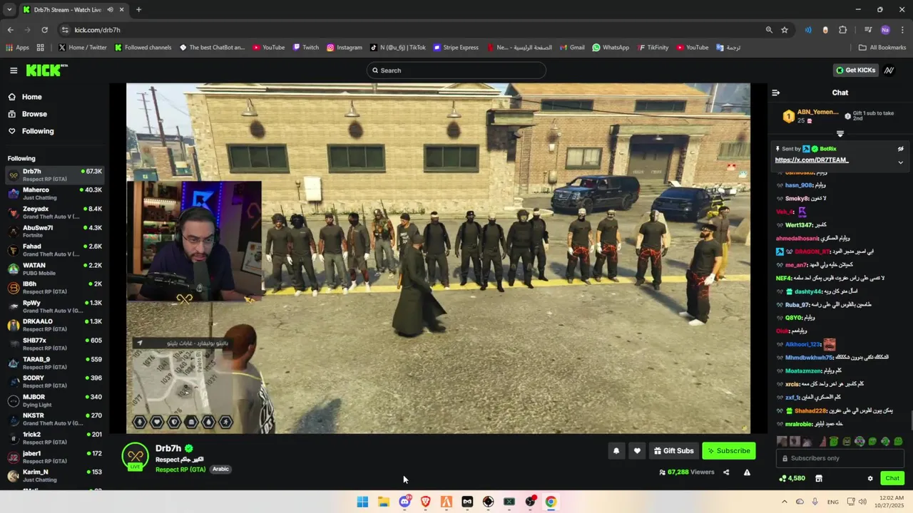Click the chat panel scrollbar

pos(910,420)
